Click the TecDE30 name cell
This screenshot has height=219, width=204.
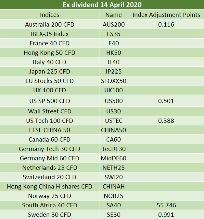[114, 149]
